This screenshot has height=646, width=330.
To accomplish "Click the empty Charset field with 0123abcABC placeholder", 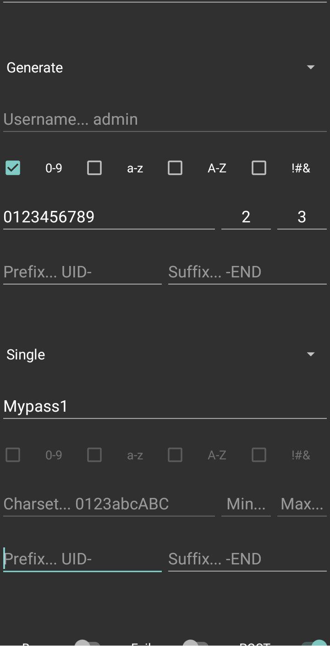I will point(109,504).
